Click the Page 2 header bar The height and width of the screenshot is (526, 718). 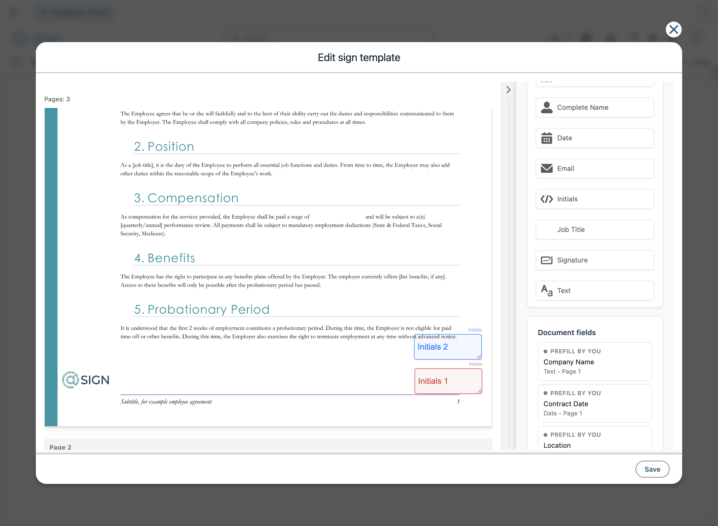click(x=268, y=446)
